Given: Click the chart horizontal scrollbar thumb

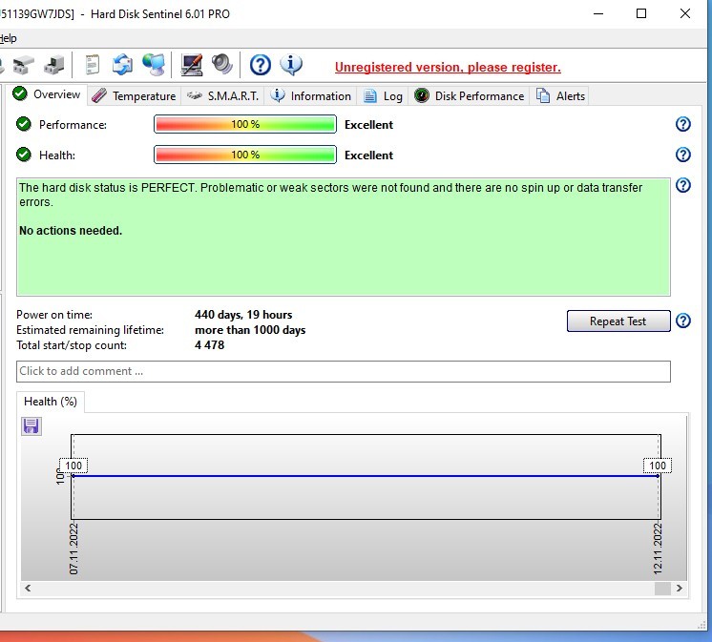Looking at the screenshot, I should click(662, 589).
